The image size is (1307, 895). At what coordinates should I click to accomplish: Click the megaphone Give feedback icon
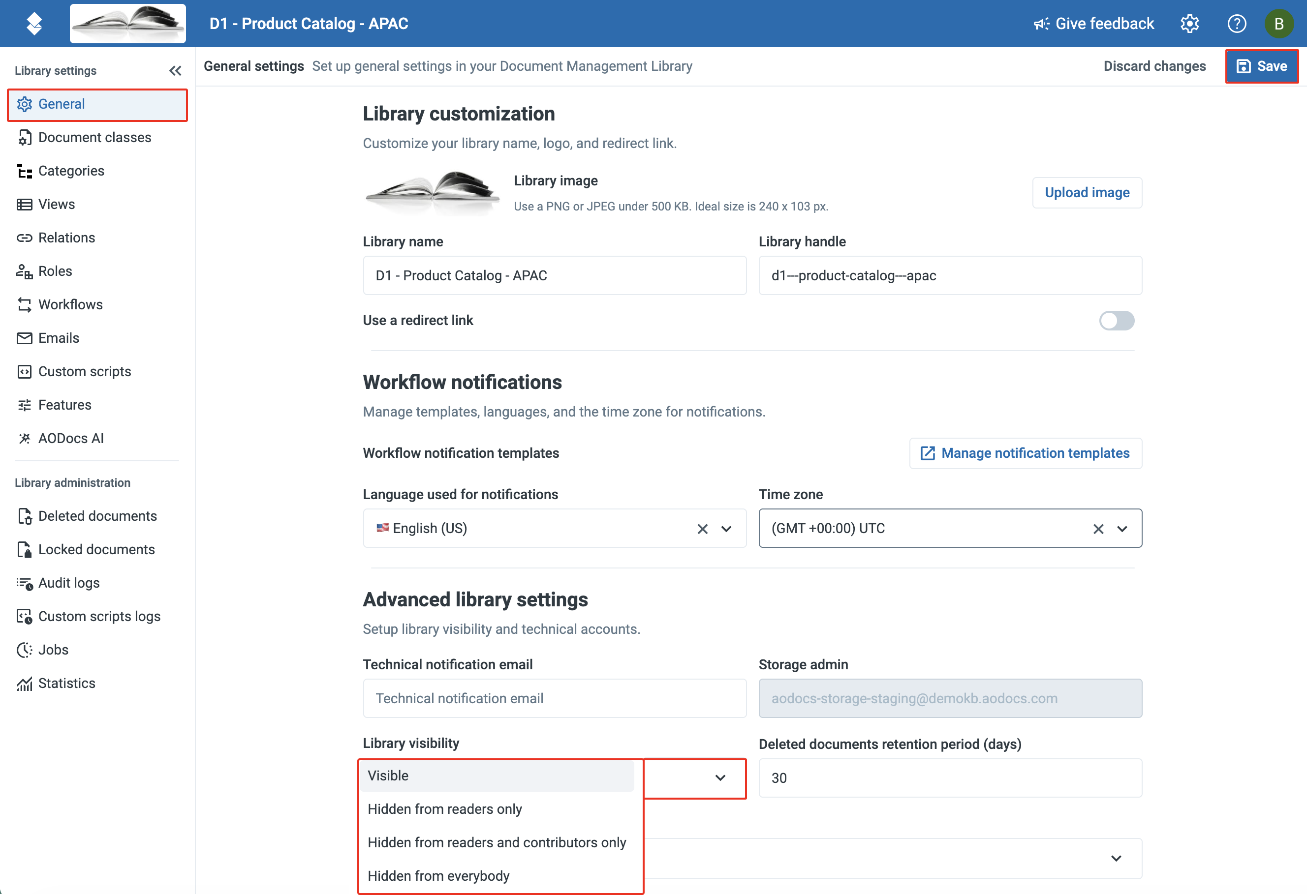(1041, 24)
